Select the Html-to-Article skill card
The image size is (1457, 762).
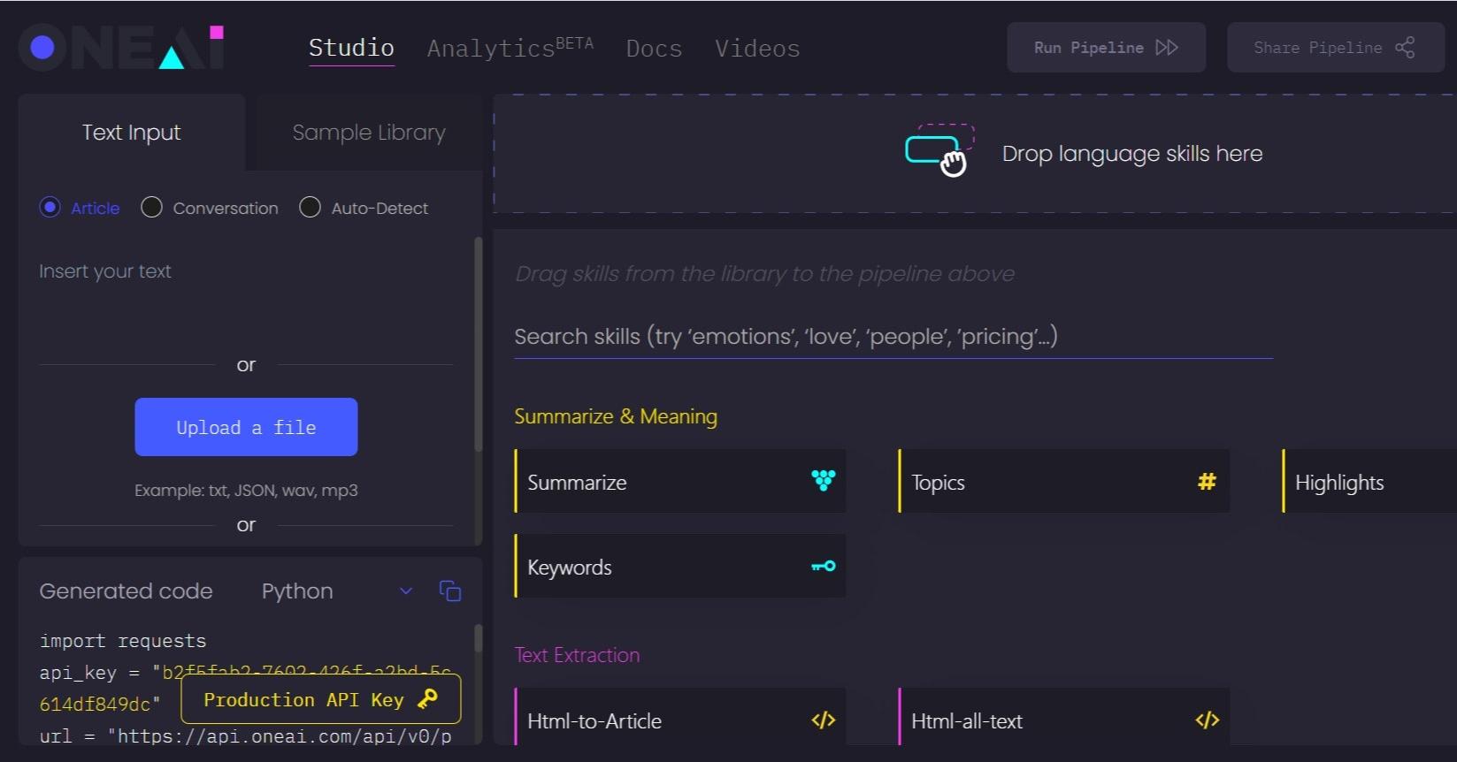(680, 718)
